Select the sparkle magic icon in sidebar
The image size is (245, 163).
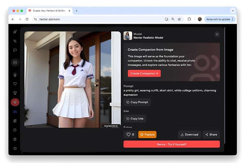click(15, 41)
